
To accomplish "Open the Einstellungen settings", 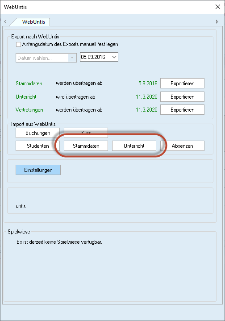I will tap(38, 170).
